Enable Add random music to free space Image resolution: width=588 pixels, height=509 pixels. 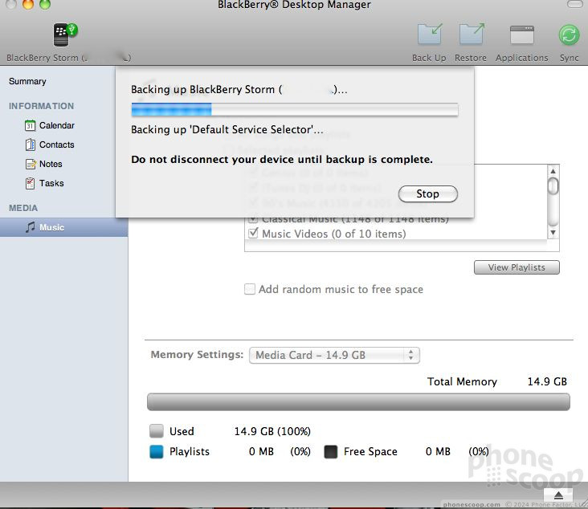point(249,289)
